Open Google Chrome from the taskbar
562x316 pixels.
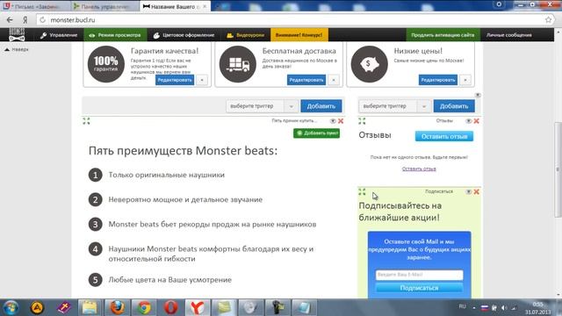tap(144, 307)
